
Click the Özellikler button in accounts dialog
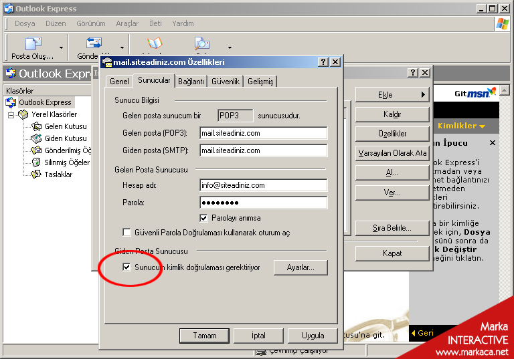pos(392,134)
